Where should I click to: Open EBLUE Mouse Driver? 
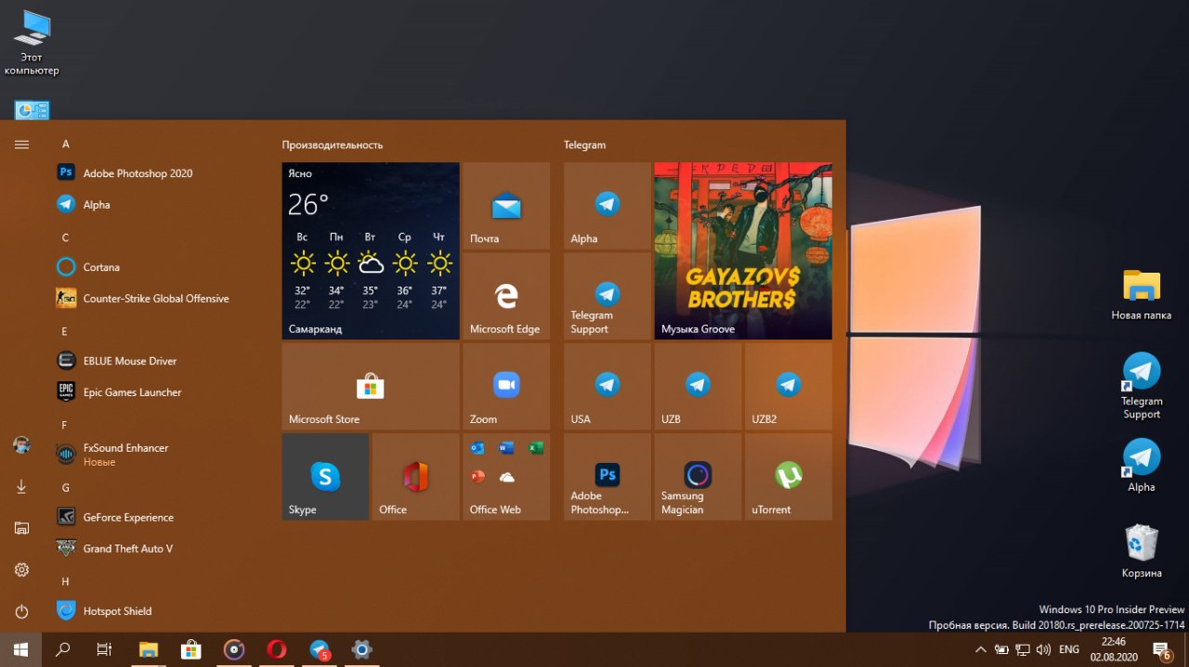click(x=158, y=361)
